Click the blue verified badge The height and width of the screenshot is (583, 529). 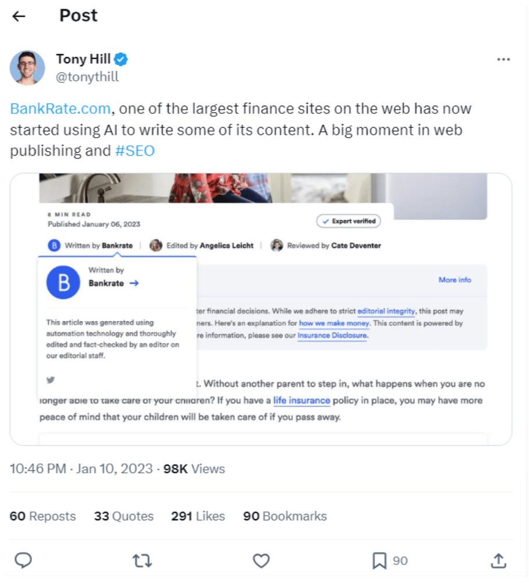tap(121, 59)
